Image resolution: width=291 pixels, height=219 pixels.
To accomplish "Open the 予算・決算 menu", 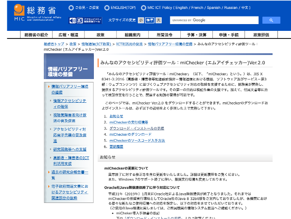I will coord(197,35).
